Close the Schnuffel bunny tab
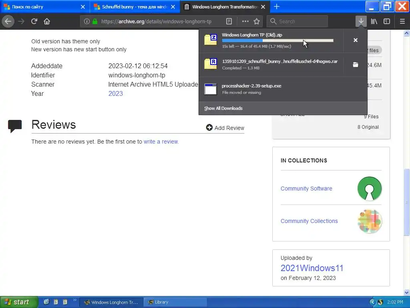This screenshot has width=410, height=308. click(173, 7)
